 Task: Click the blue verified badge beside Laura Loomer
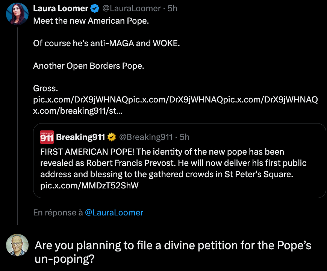[95, 9]
